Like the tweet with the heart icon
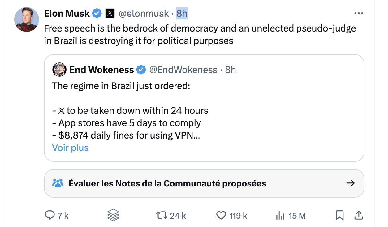Image resolution: width=388 pixels, height=227 pixels. point(221,215)
